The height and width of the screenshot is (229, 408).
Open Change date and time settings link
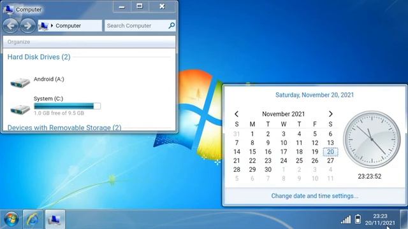coord(314,196)
